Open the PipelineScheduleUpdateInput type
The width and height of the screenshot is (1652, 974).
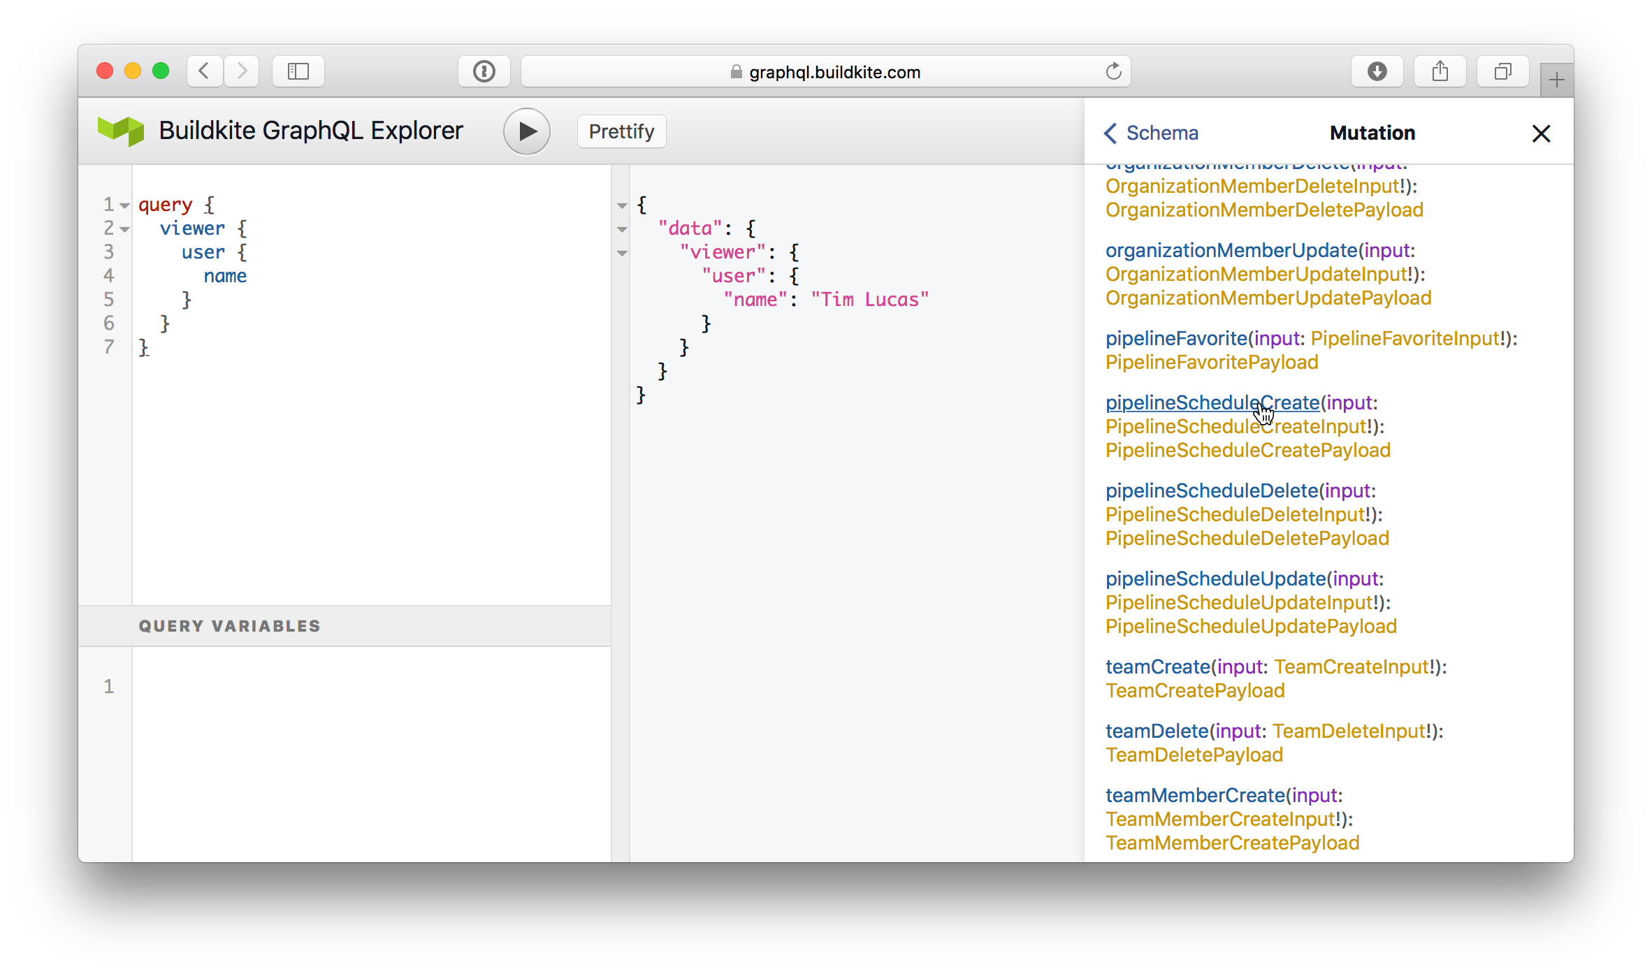(1239, 602)
